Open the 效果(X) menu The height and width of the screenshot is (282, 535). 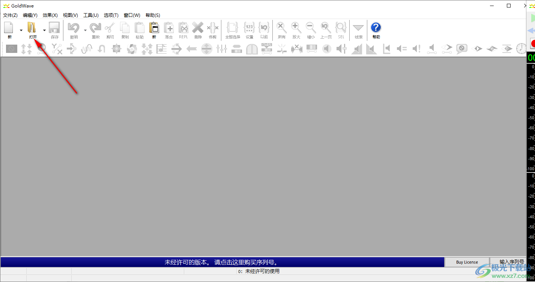pyautogui.click(x=50, y=15)
